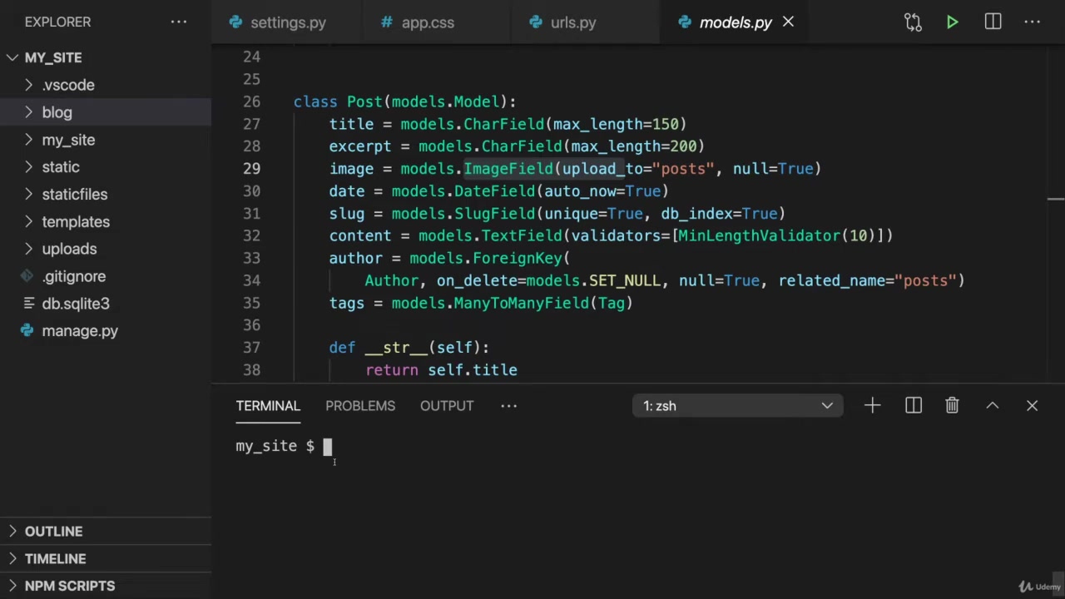Click the editor minimap scrollbar

coord(1055,200)
